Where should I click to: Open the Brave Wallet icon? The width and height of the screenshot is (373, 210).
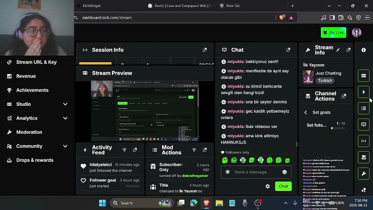pyautogui.click(x=341, y=18)
